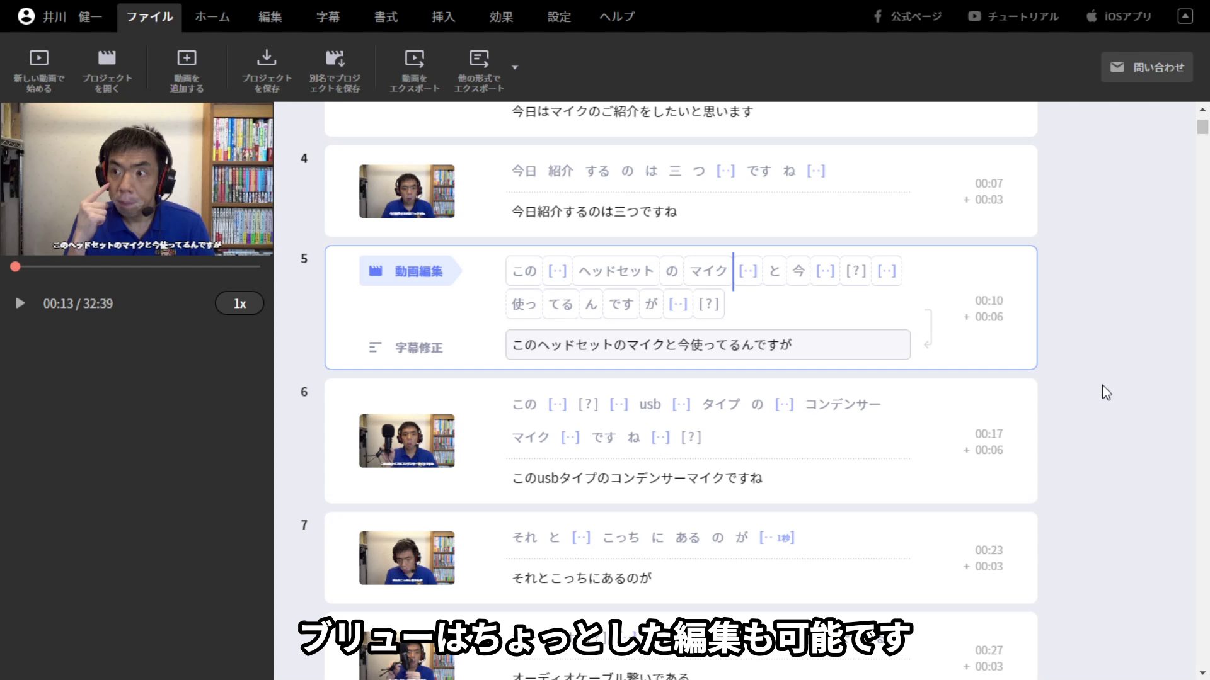This screenshot has width=1210, height=680.
Task: Open the 字幕 tab
Action: (x=328, y=17)
